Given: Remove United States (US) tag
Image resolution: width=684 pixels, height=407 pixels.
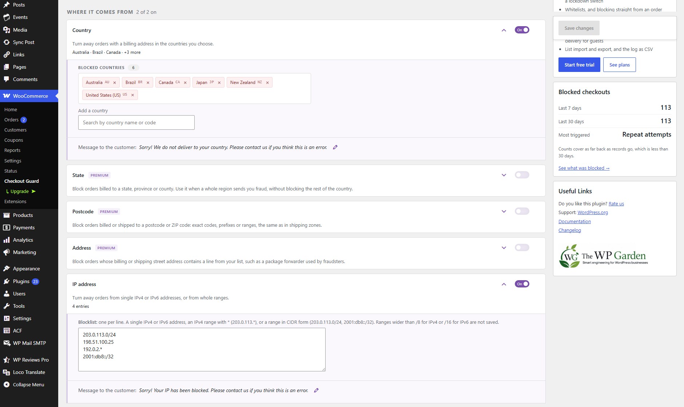Looking at the screenshot, I should 132,95.
